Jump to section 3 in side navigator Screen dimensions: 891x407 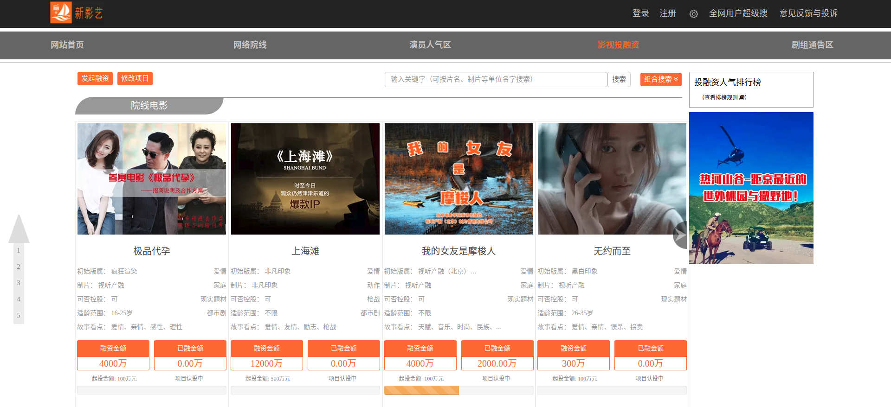[x=19, y=283]
